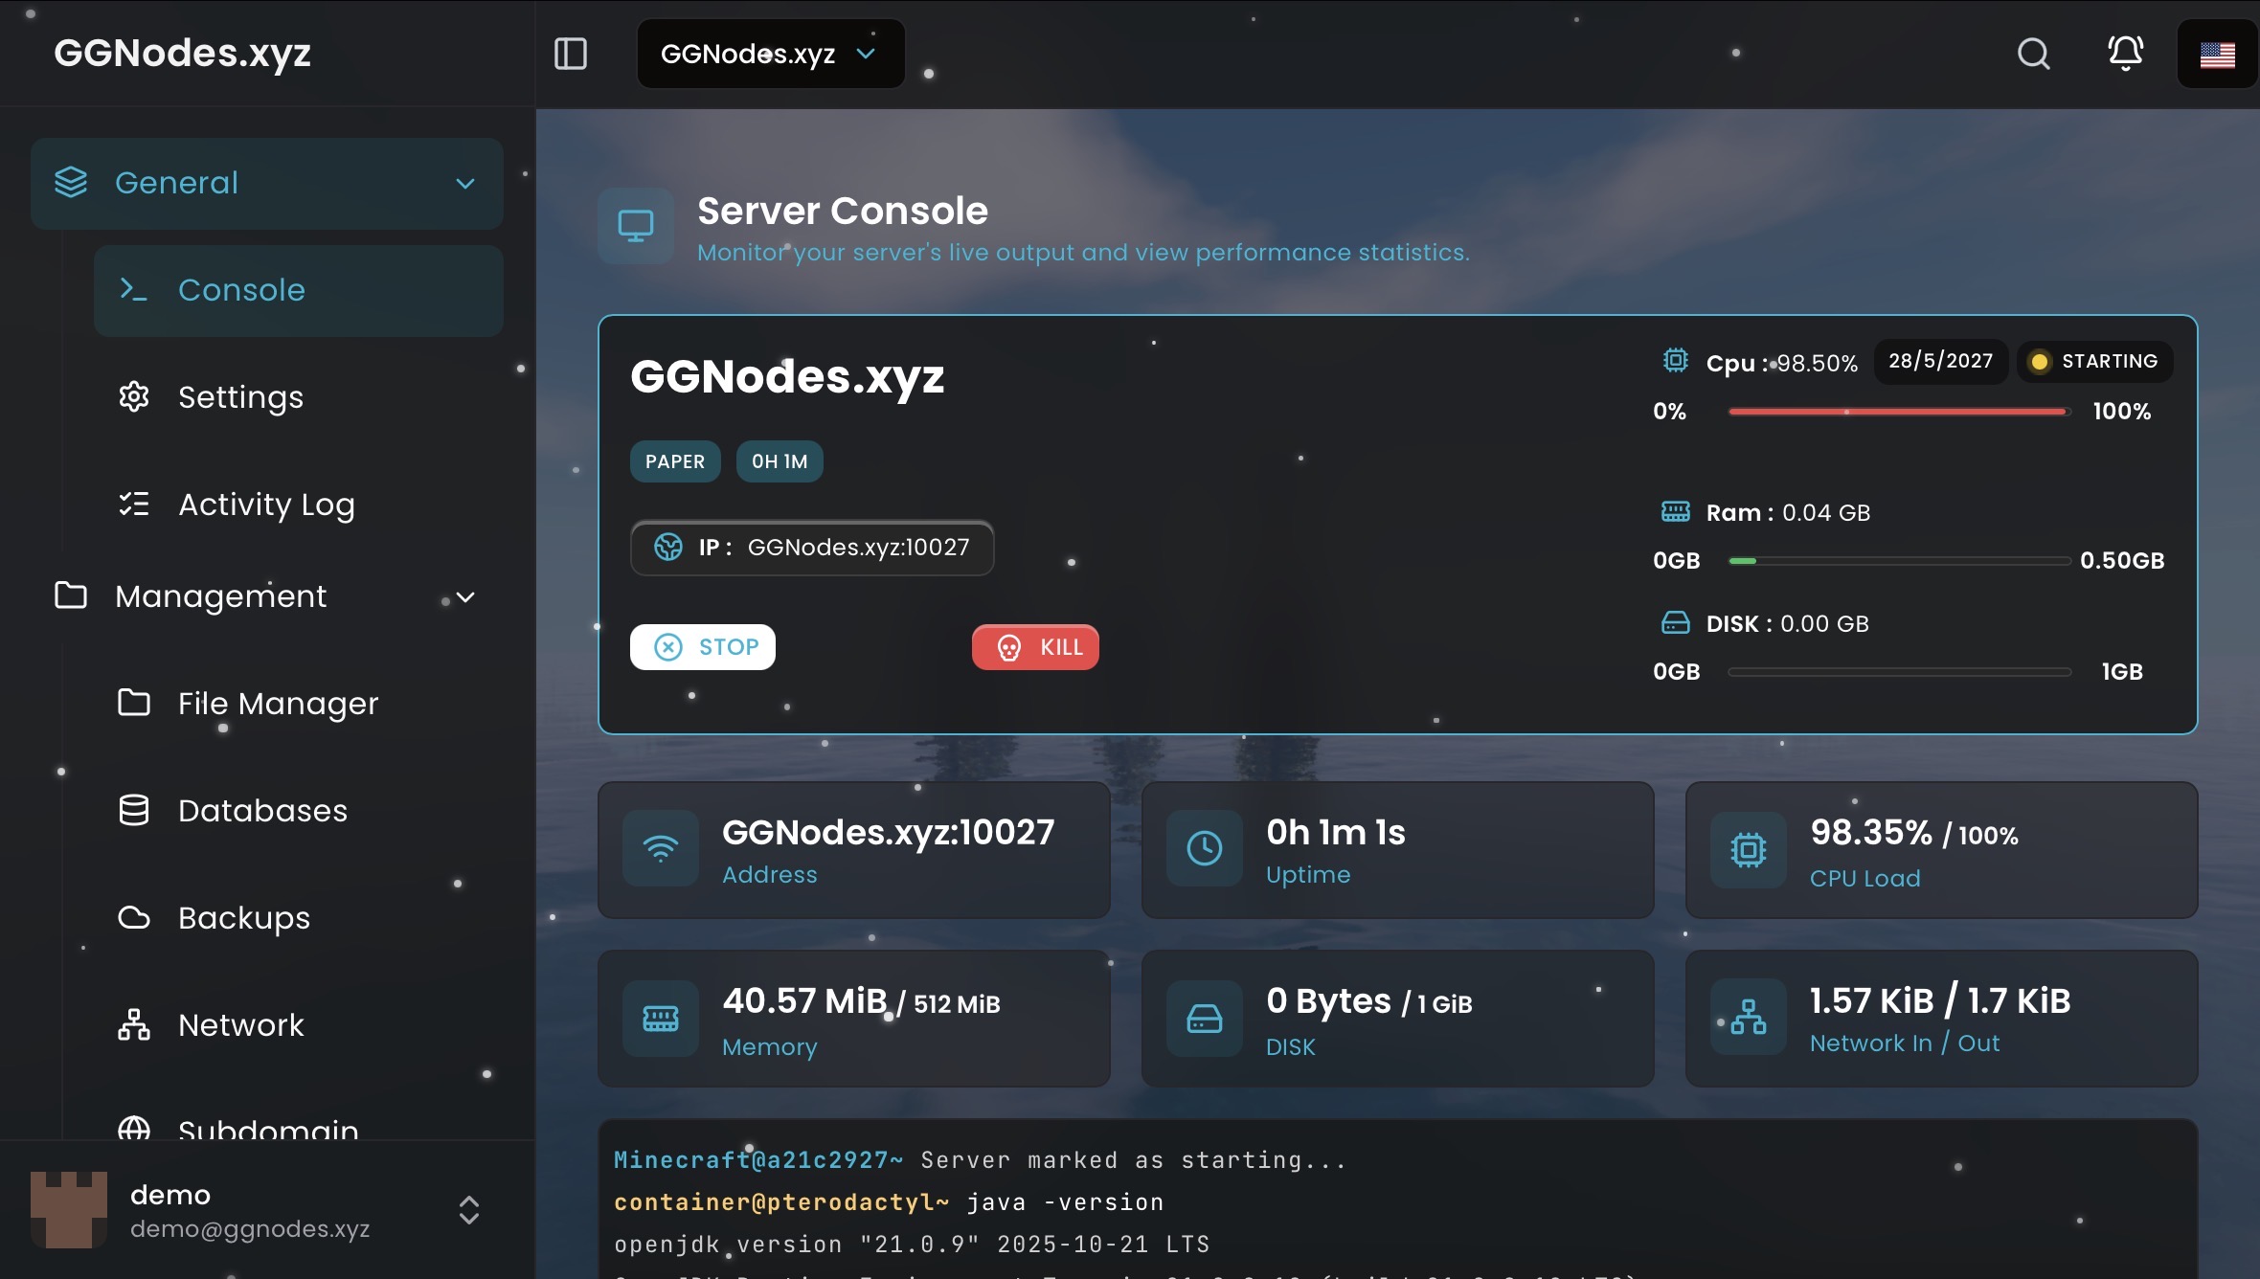Click the Backups cloud icon
This screenshot has height=1279, width=2260.
(134, 917)
